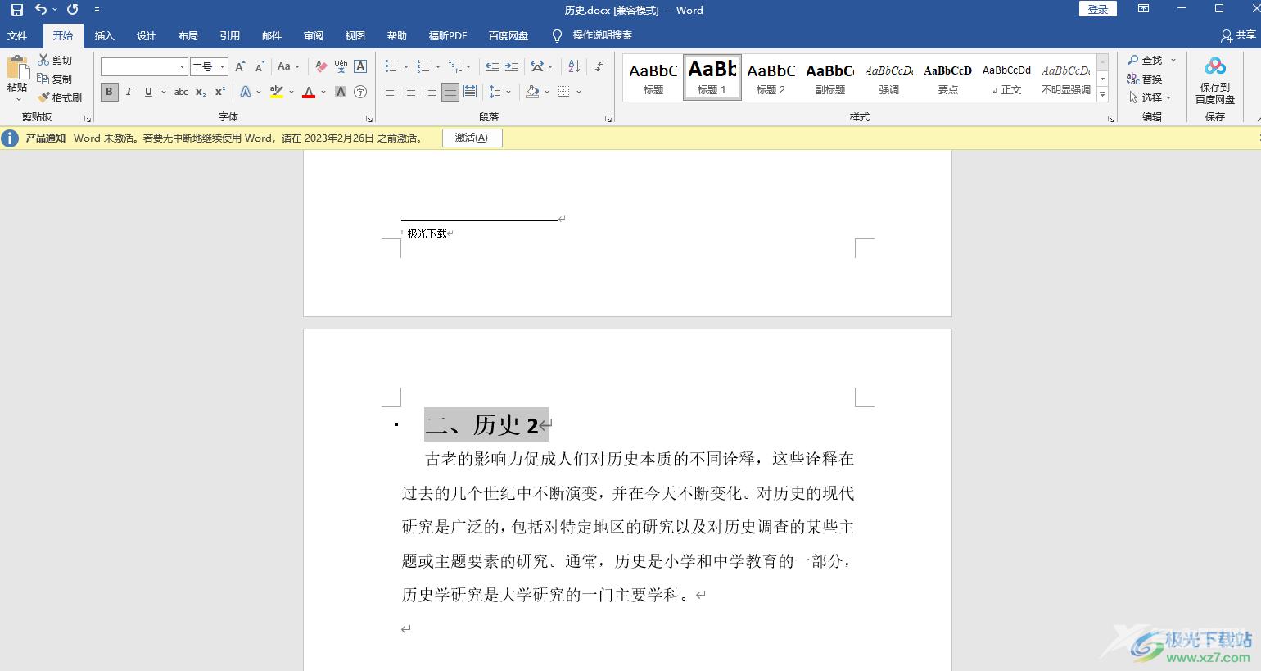
Task: Center the paragraph text
Action: point(411,92)
